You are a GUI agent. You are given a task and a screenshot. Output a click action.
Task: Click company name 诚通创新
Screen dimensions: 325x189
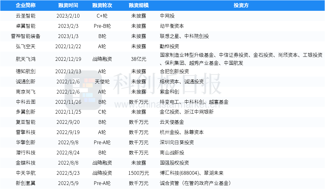point(26,82)
